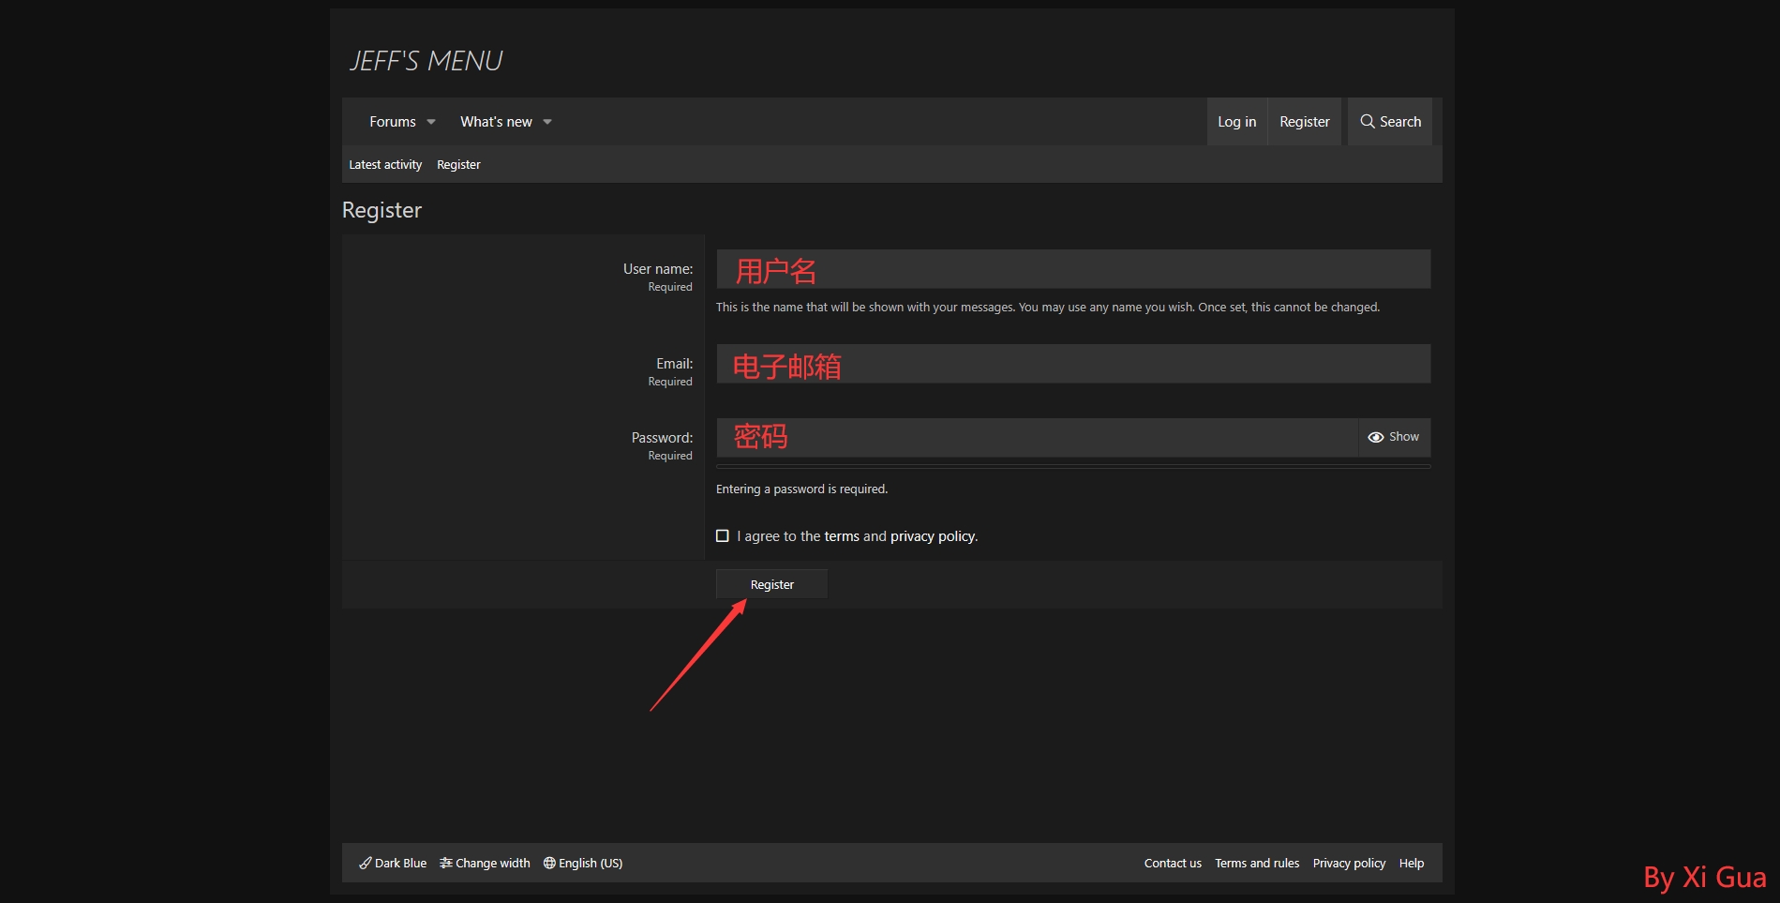Image resolution: width=1780 pixels, height=903 pixels.
Task: Open the Contact us footer link
Action: [x=1172, y=864]
